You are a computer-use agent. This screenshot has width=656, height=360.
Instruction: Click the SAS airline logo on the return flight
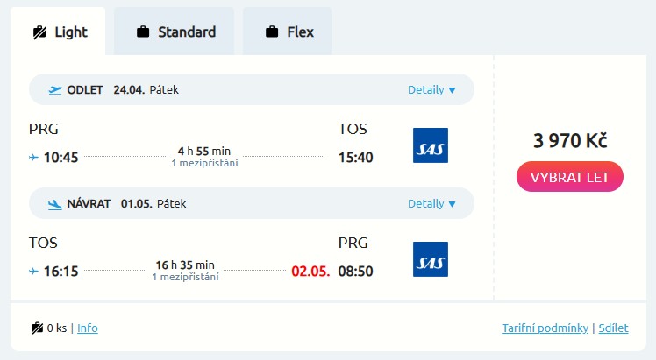point(430,259)
